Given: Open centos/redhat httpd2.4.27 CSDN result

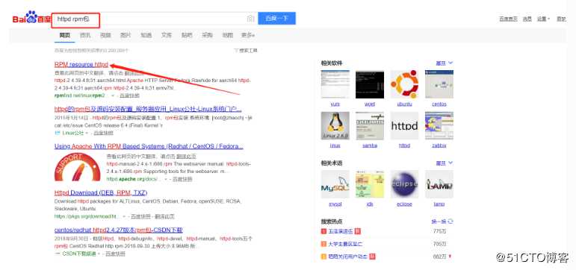Looking at the screenshot, I should (118, 230).
